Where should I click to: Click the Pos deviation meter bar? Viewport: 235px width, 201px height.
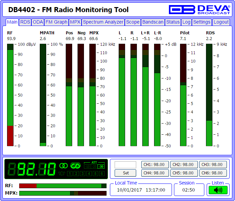[x=69, y=95]
